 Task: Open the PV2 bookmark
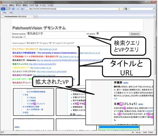(x=10, y=13)
